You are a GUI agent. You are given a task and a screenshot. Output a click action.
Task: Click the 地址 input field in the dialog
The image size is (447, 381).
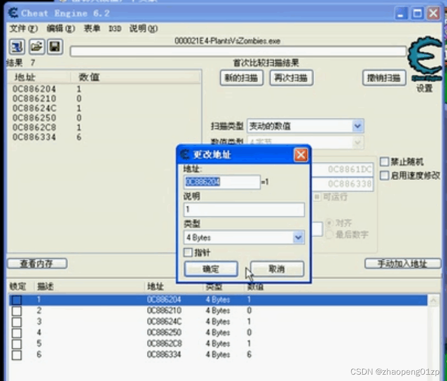(x=222, y=182)
